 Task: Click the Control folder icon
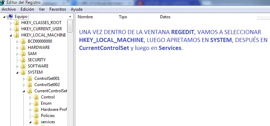[36, 97]
